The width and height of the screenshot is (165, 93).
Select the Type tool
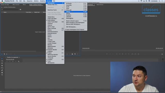pyautogui.click(x=2, y=75)
